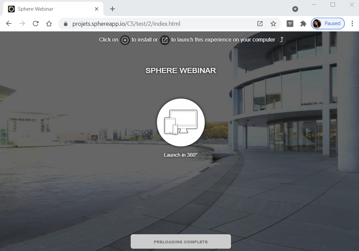Screen dimensions: 359x251
Task: View site information via the lock icon
Action: [66, 24]
